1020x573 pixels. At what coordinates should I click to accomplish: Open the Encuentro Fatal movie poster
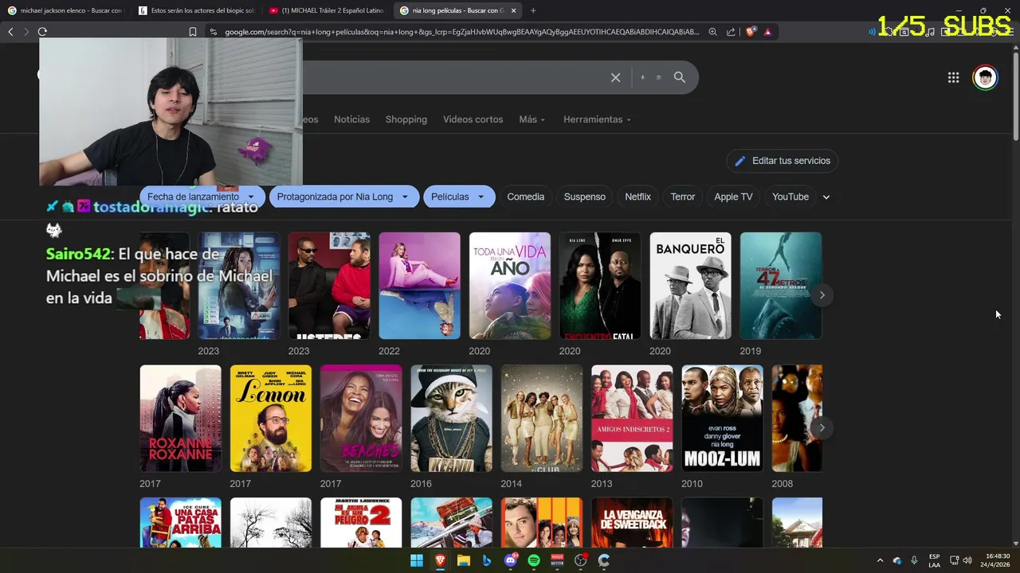(600, 286)
